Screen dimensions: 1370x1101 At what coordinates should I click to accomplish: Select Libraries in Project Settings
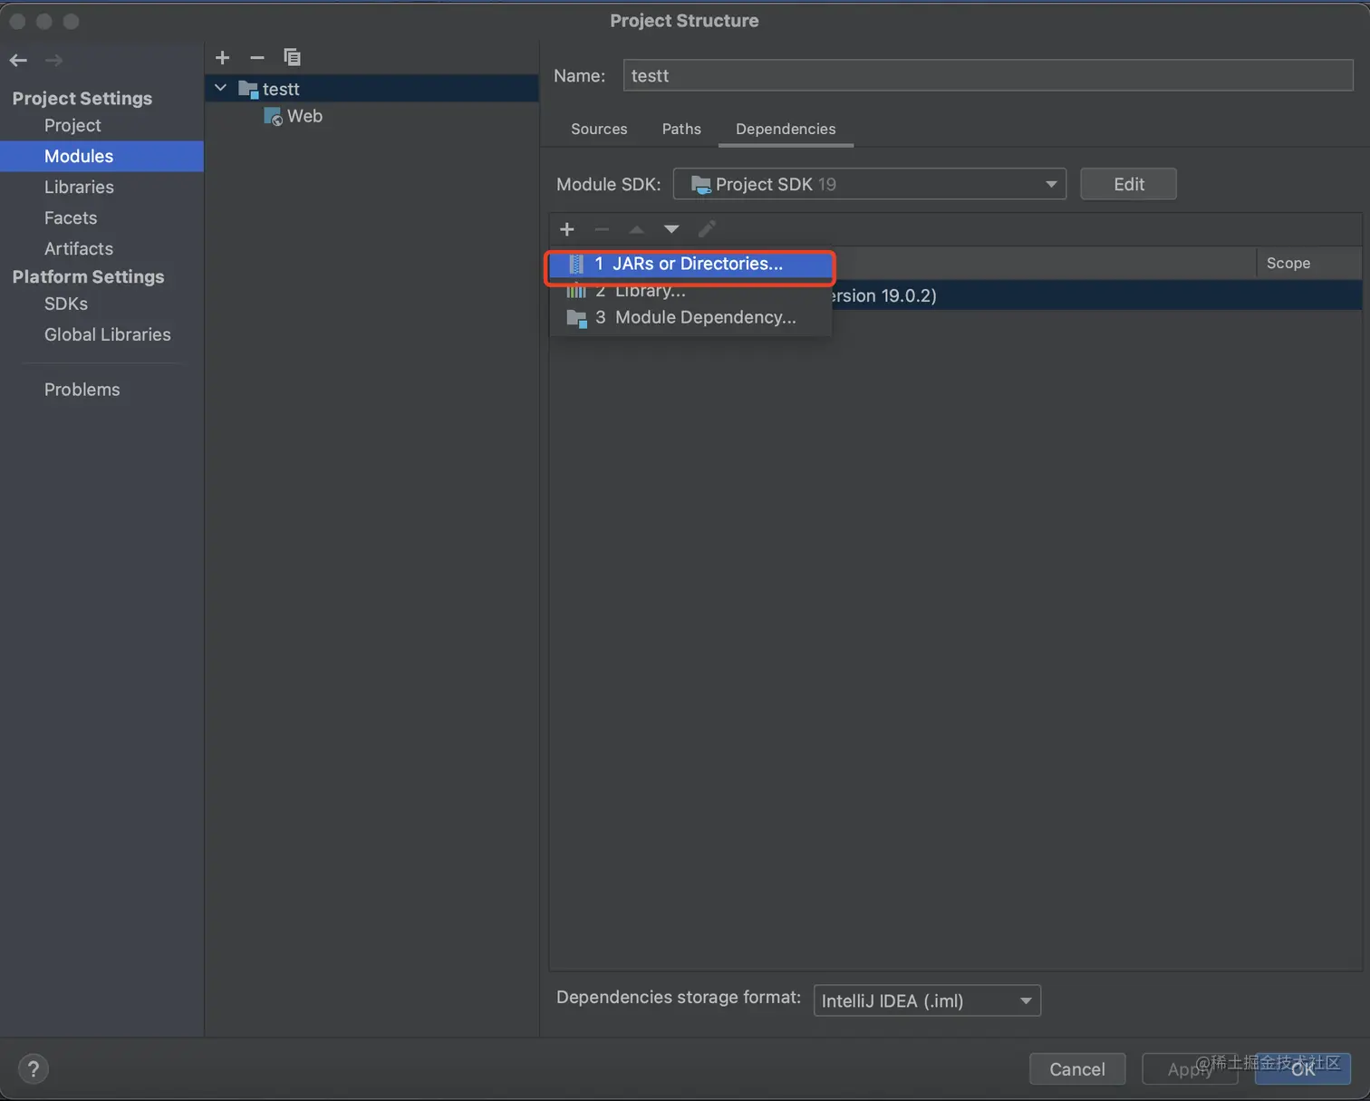click(x=101, y=187)
